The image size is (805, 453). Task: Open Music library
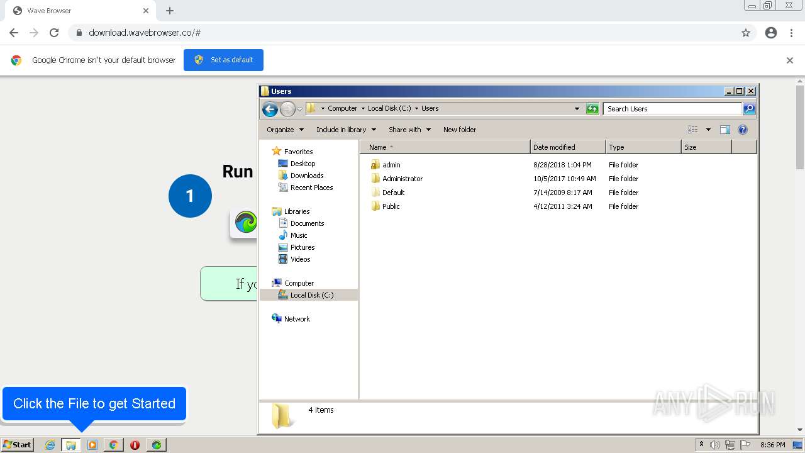pos(299,235)
